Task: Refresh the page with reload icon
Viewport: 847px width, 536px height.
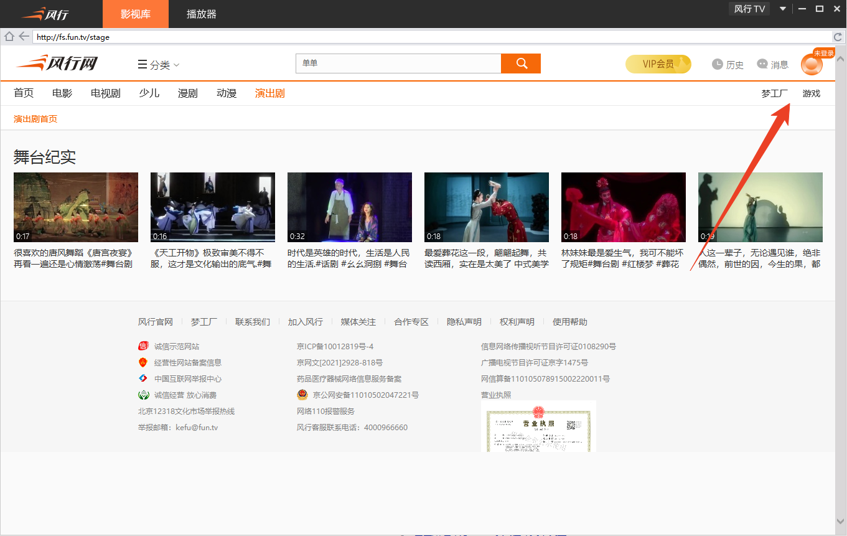Action: 838,37
